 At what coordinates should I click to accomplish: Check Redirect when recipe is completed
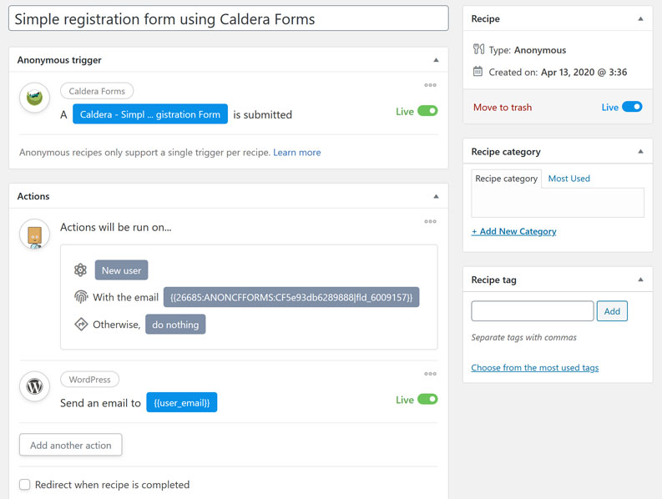pyautogui.click(x=25, y=485)
